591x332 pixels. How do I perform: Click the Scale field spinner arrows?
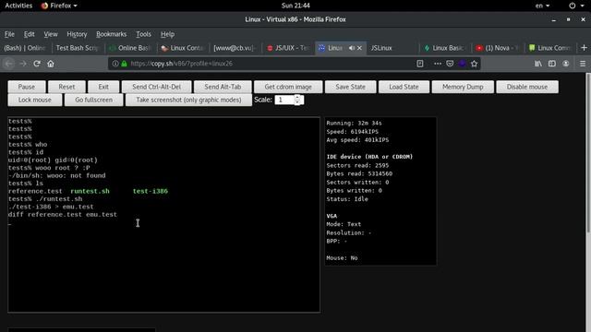click(x=297, y=100)
